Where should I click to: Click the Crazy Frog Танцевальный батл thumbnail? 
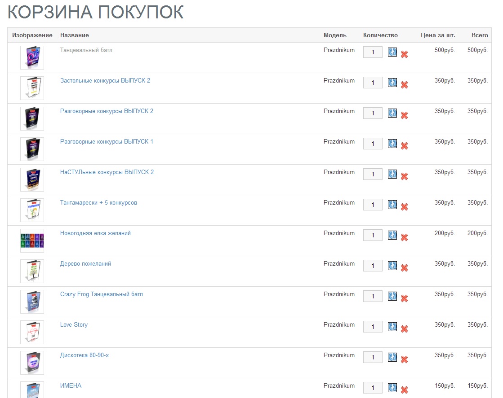coord(32,302)
